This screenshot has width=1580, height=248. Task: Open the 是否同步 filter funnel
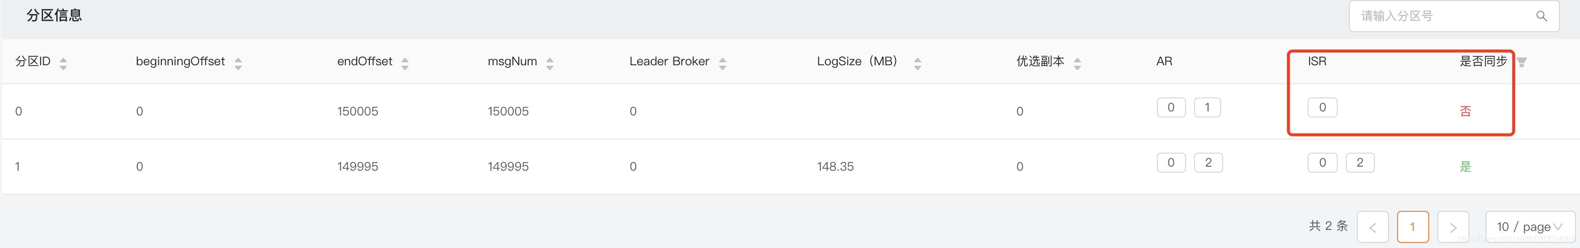(1522, 62)
